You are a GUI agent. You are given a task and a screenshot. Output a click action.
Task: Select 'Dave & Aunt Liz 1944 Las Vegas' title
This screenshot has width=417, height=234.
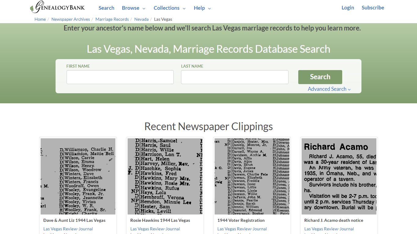point(74,220)
